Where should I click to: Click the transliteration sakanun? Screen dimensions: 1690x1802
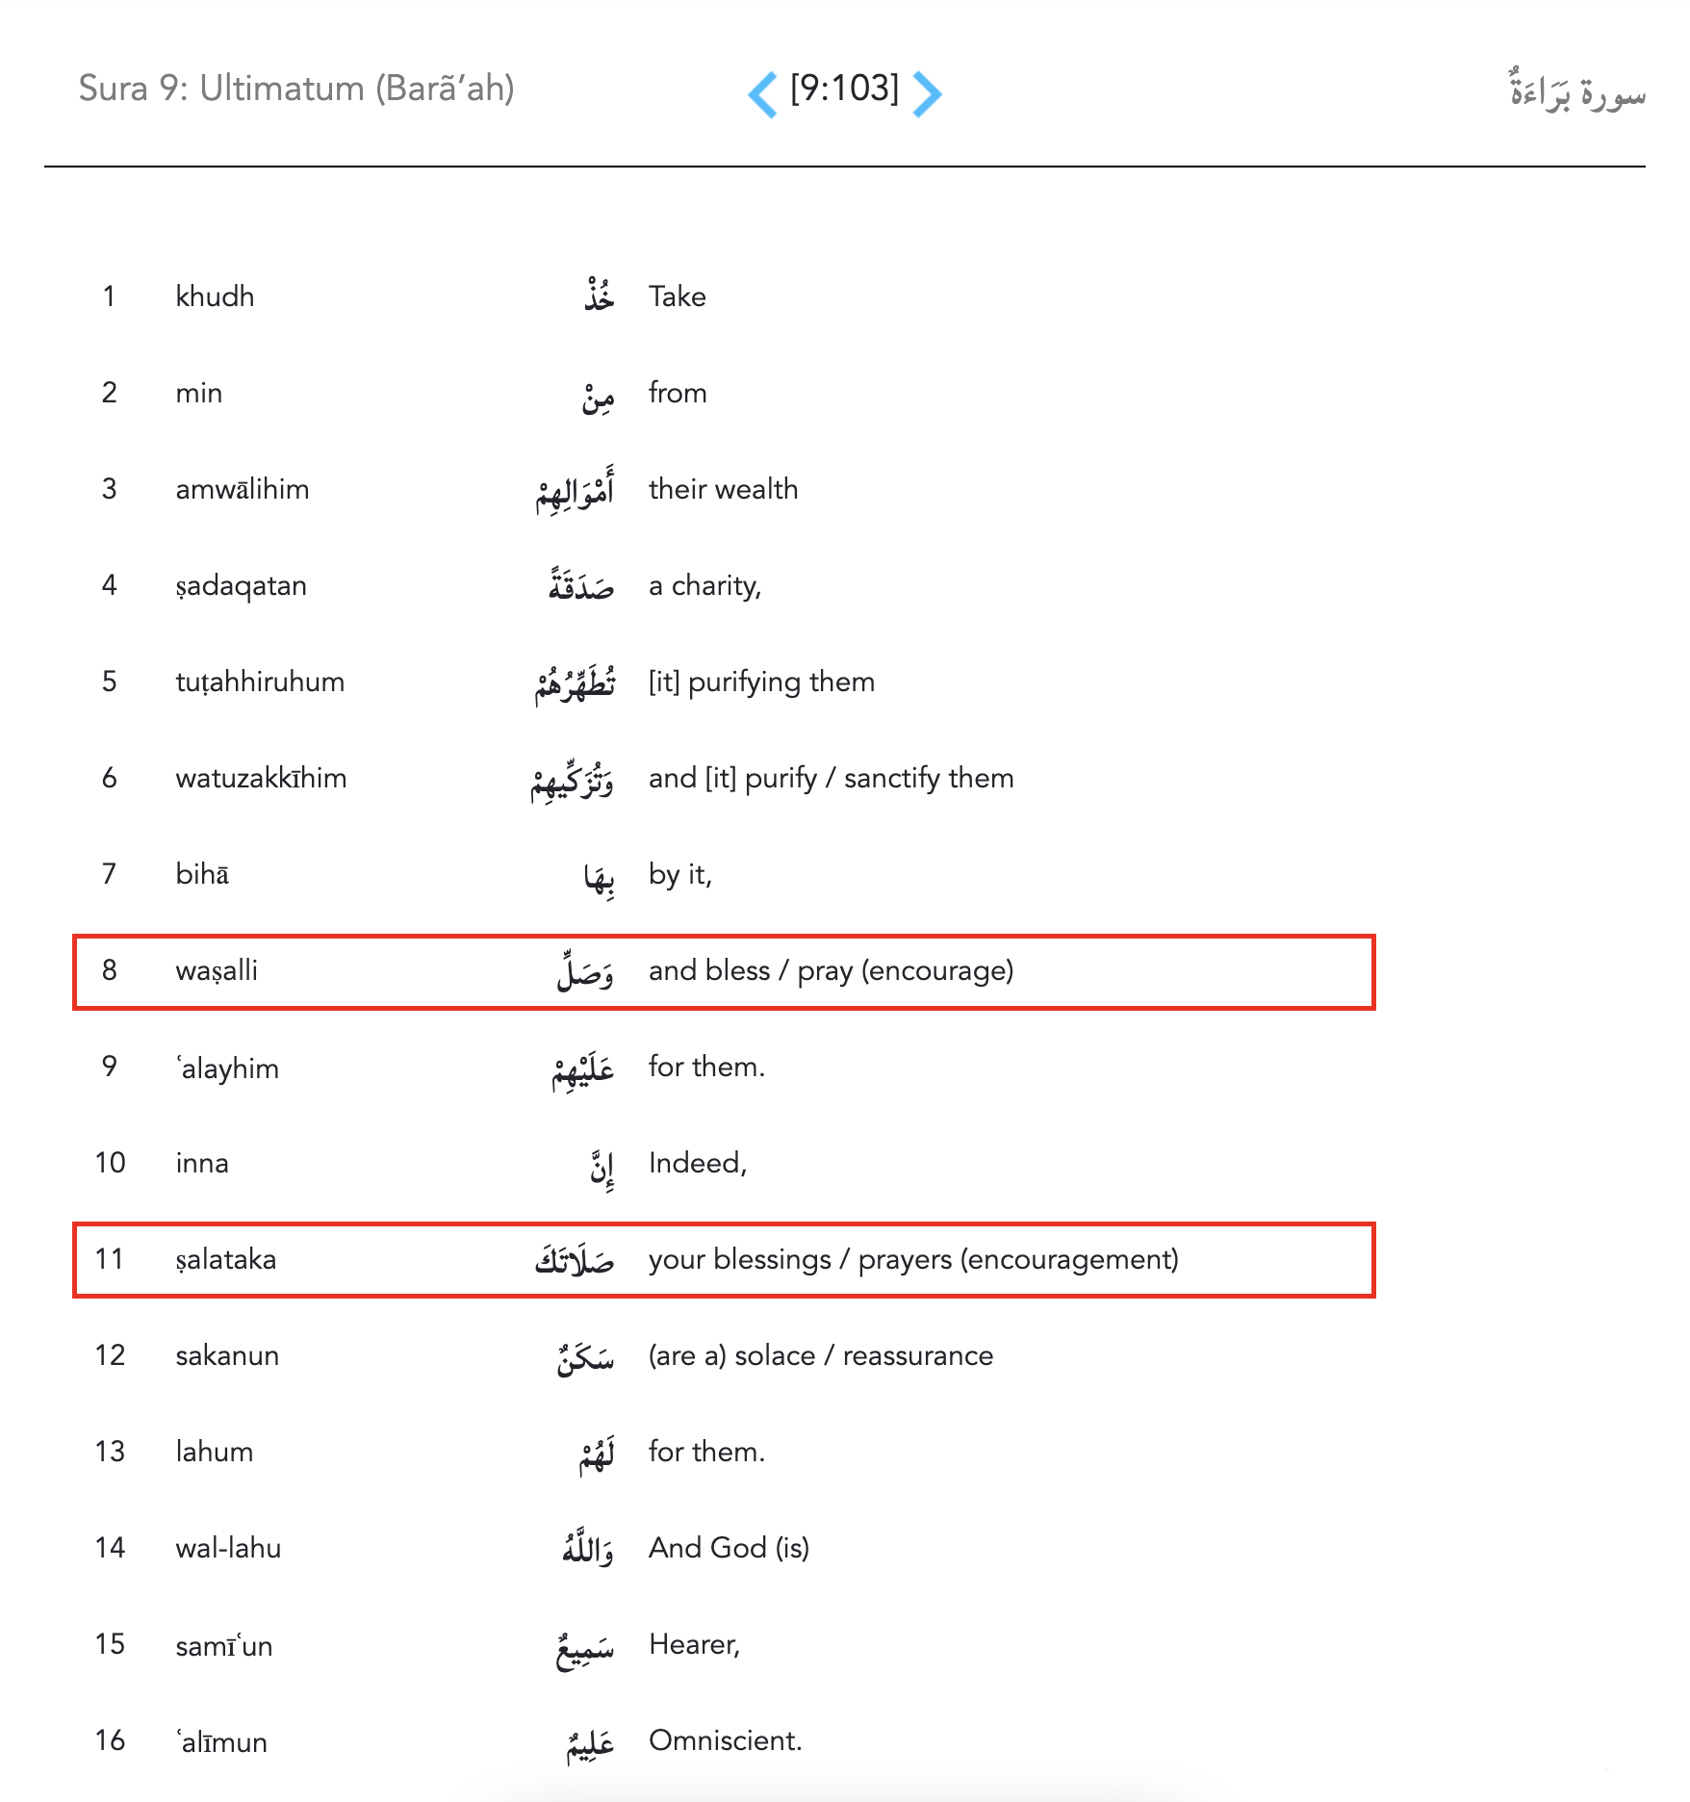point(227,1355)
